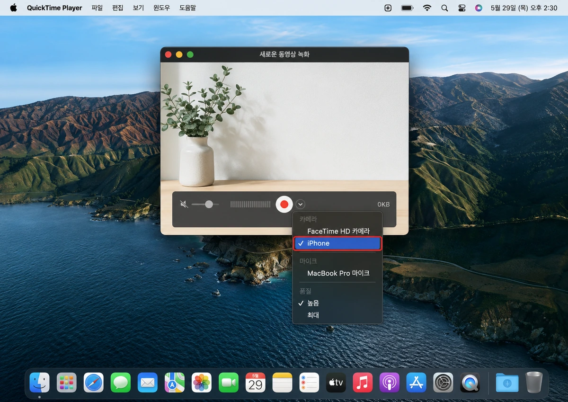
Task: Close the 새로운 동영상 녹화 window
Action: [168, 54]
